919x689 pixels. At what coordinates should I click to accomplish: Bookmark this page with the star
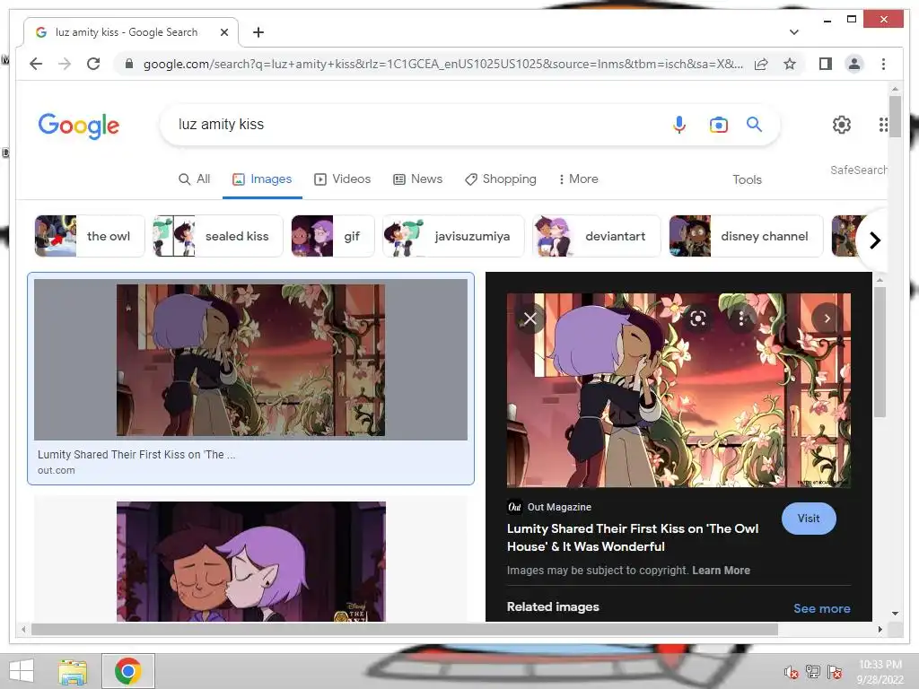tap(790, 64)
